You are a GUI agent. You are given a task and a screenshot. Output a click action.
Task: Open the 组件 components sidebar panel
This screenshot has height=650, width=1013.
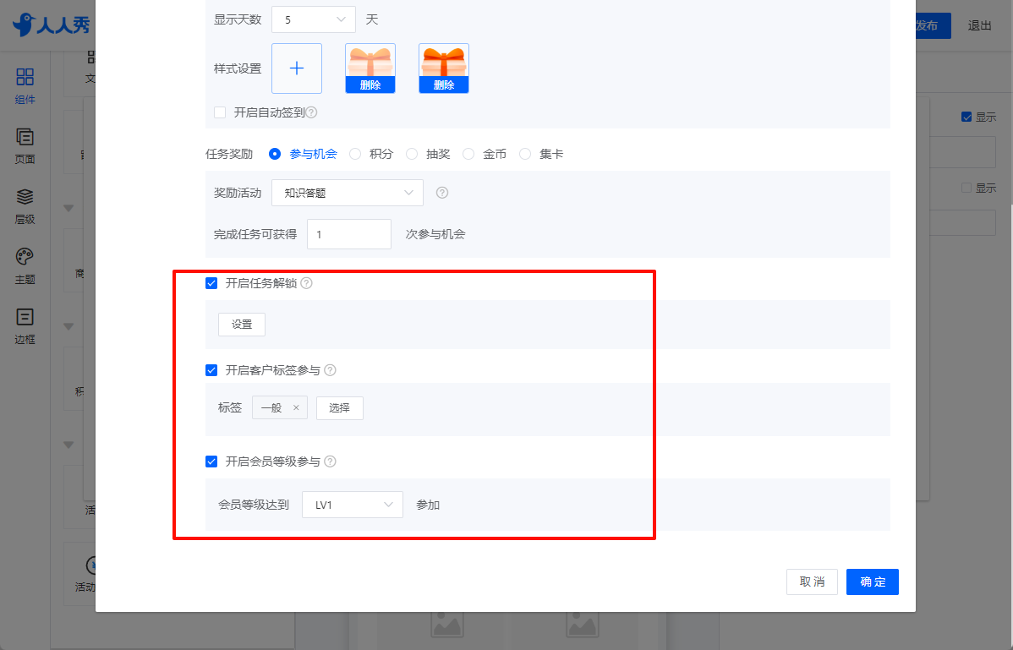tap(25, 86)
